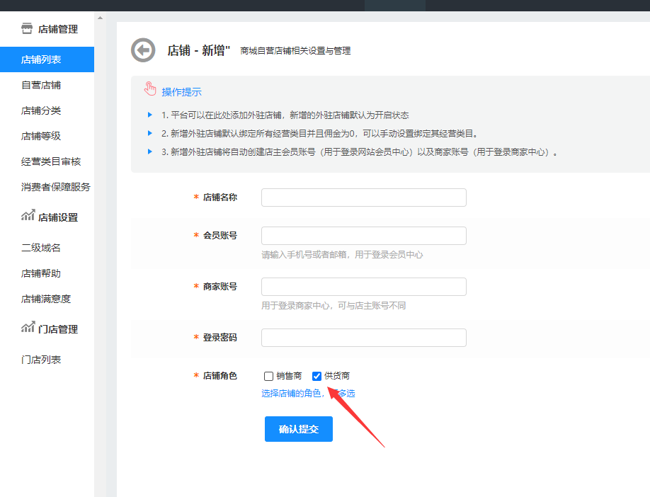Screen dimensions: 650x497
Task: Open 二级域名 under 店铺设置
Action: tap(41, 248)
